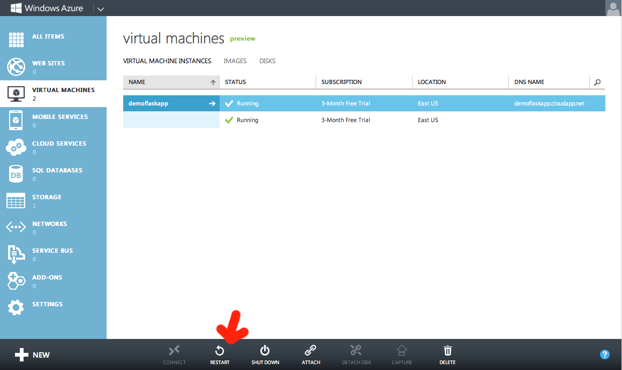Screen dimensions: 622x370
Task: Search the table with magnifier icon
Action: pyautogui.click(x=597, y=82)
